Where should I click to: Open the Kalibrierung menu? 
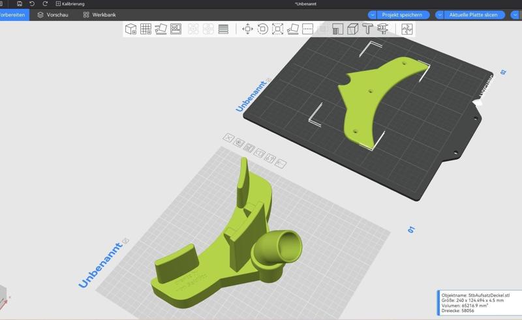70,4
